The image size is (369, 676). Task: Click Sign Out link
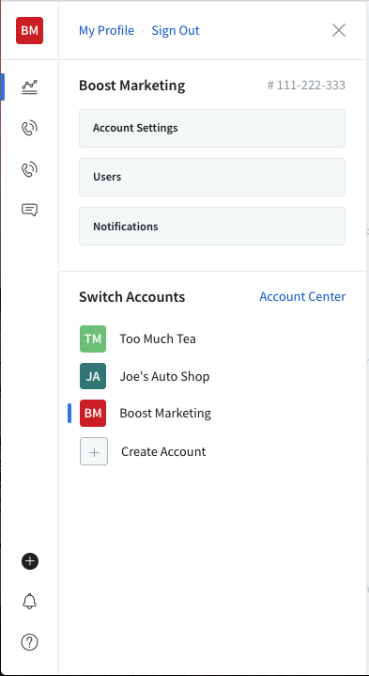tap(176, 31)
